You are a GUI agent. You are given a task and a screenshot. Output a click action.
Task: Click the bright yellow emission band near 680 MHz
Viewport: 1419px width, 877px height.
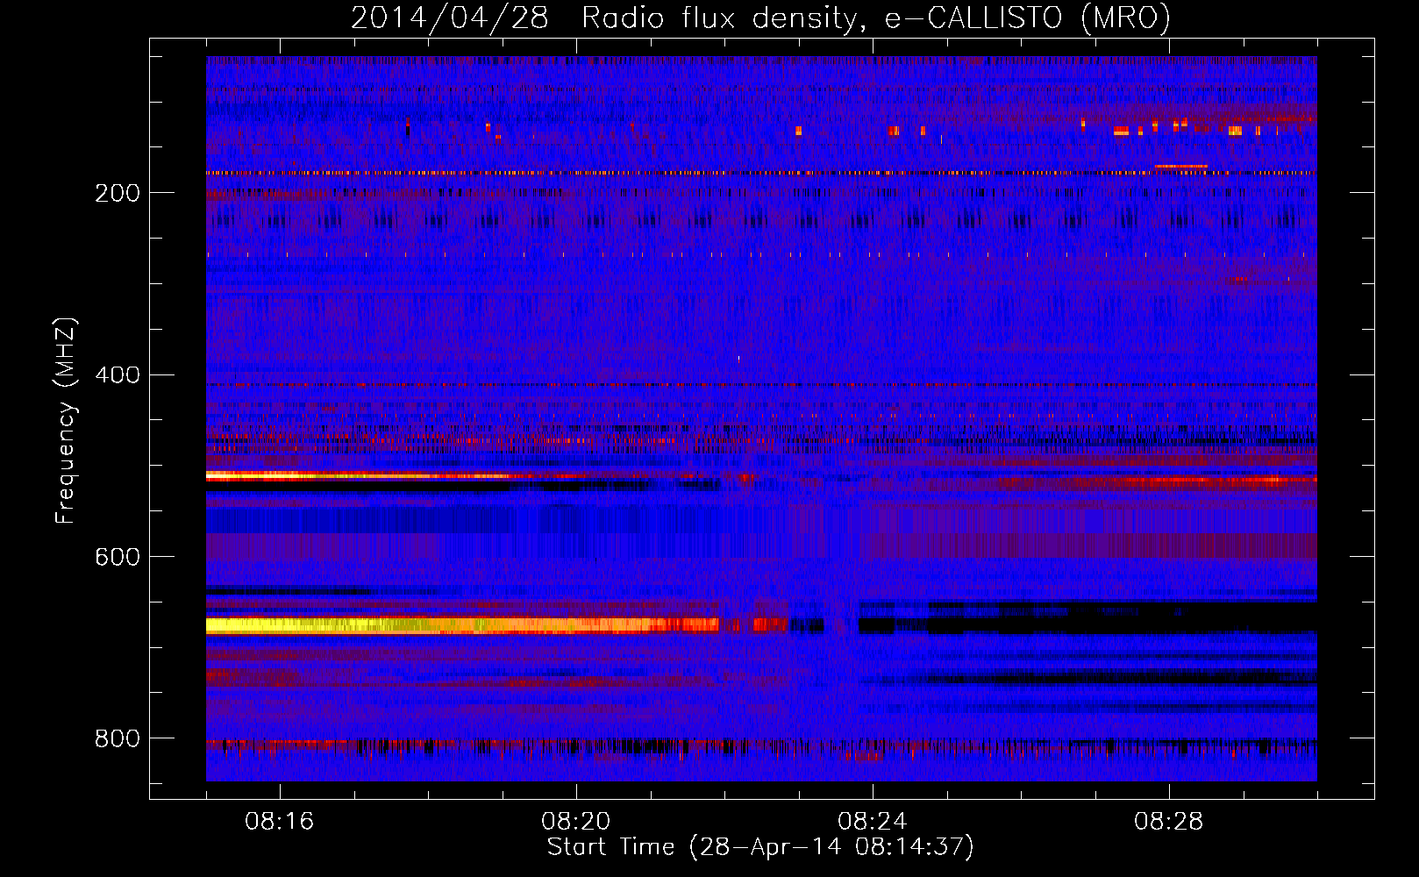(x=462, y=625)
